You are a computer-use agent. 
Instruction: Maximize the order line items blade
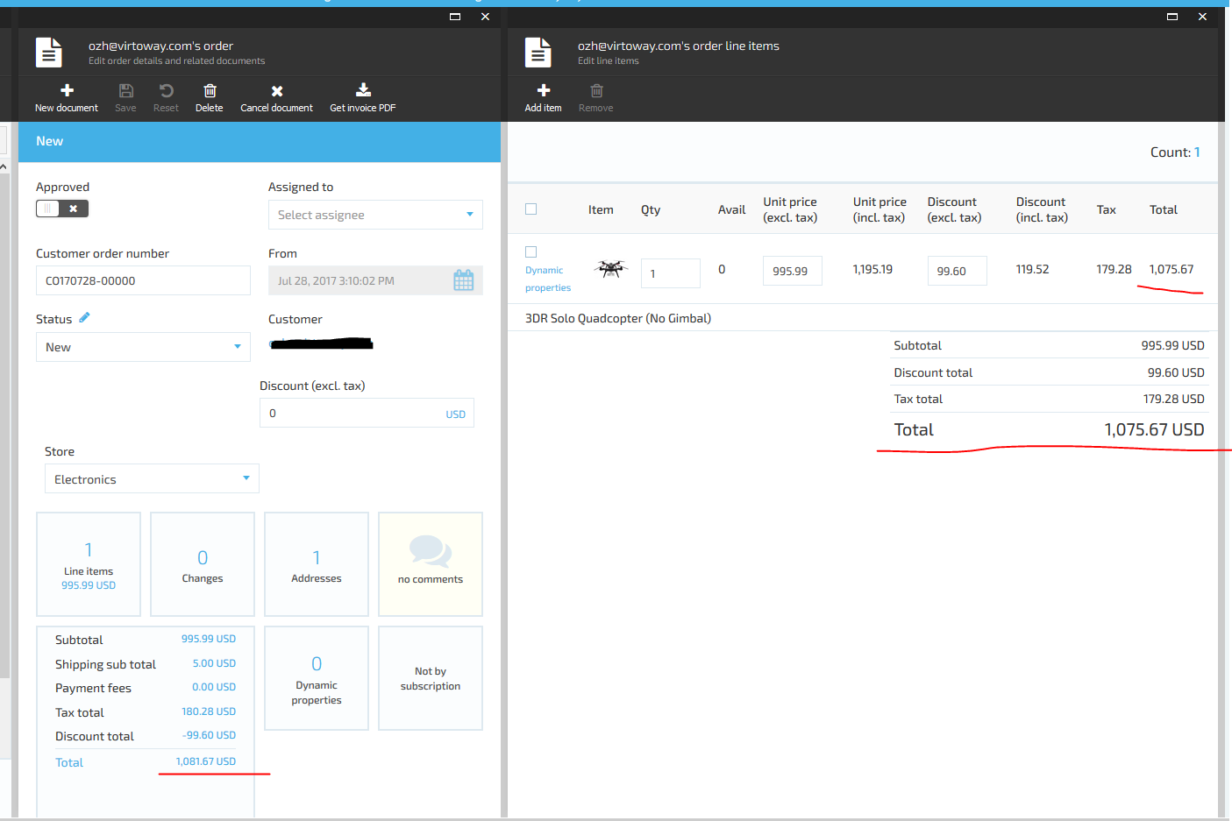[x=1172, y=17]
